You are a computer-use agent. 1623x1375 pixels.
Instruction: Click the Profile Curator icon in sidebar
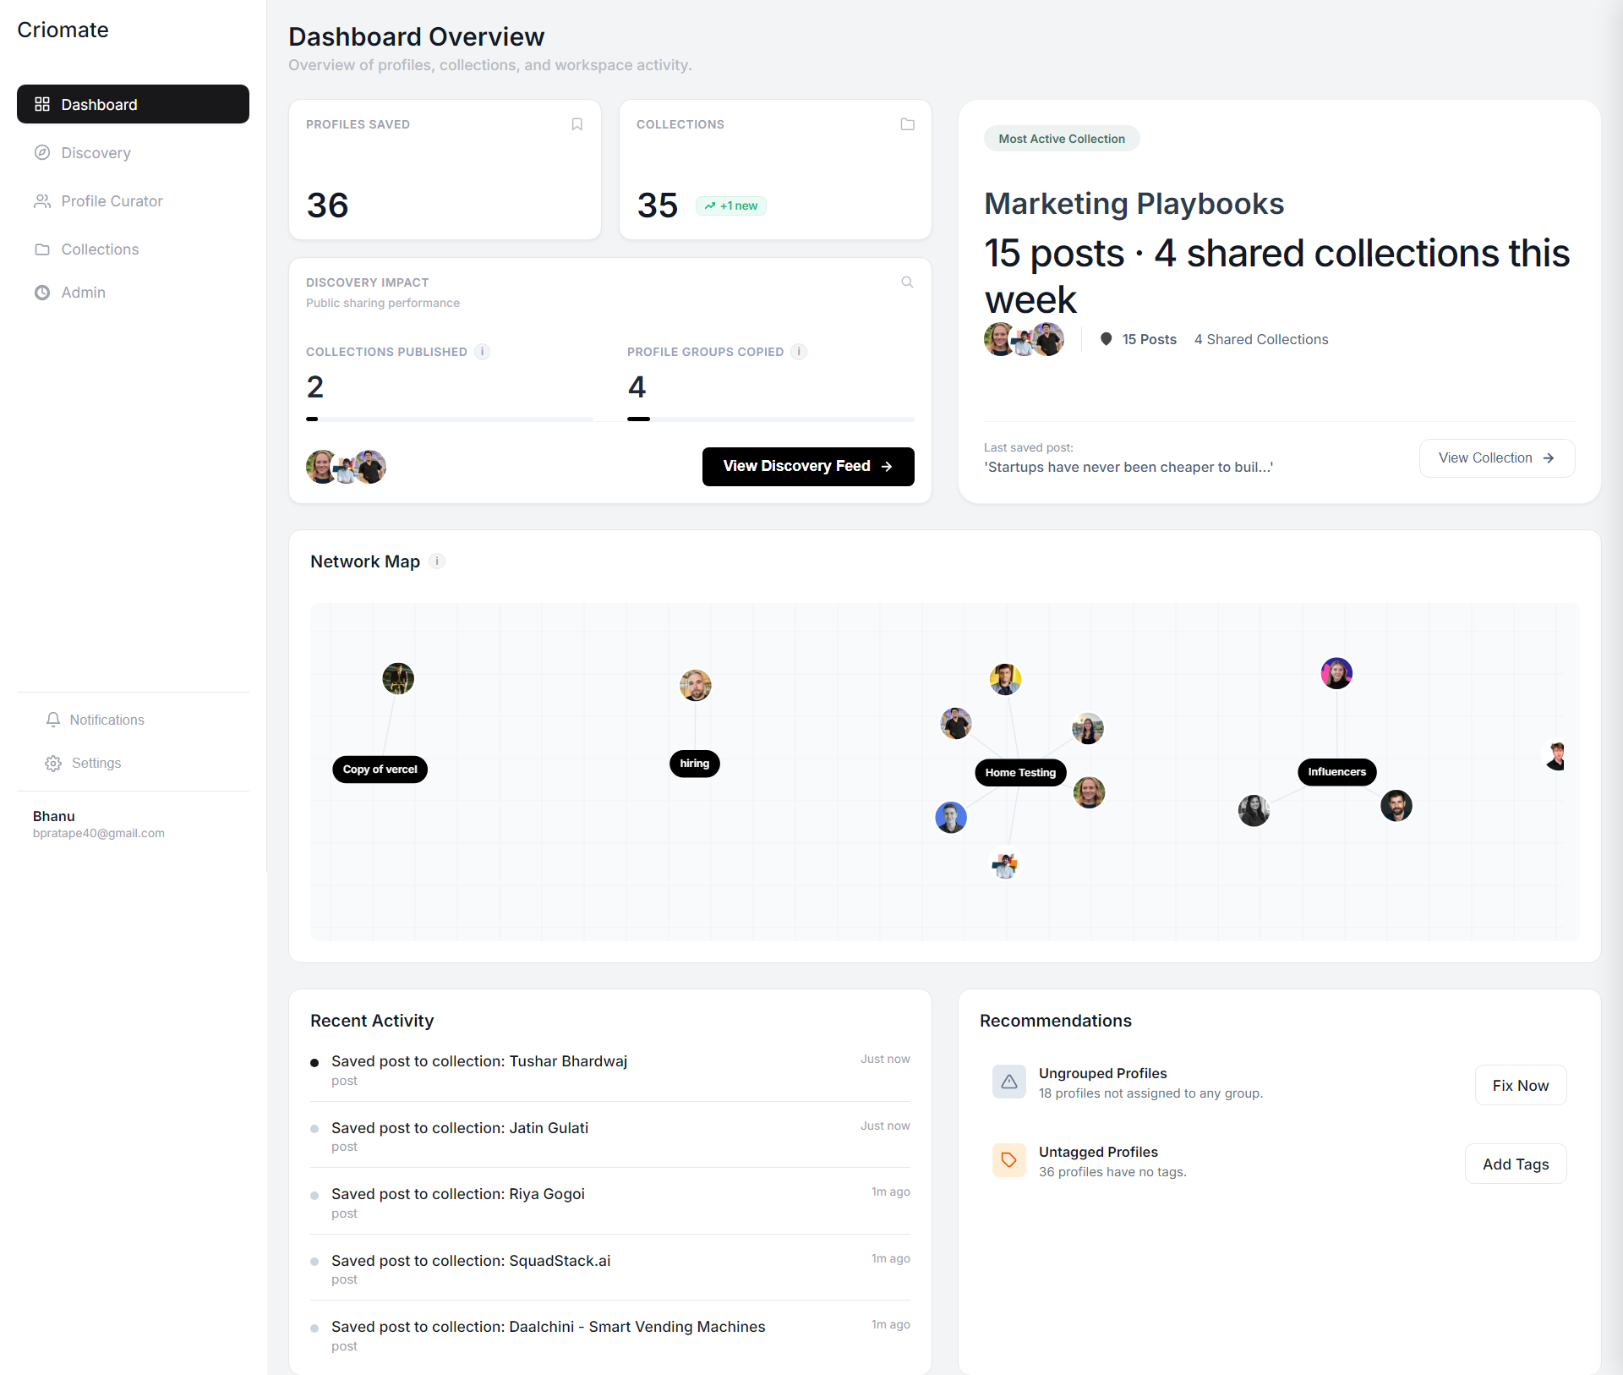click(x=42, y=201)
